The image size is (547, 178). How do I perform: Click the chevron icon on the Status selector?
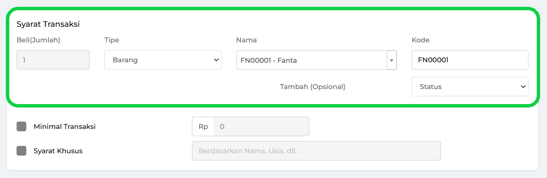coord(523,87)
